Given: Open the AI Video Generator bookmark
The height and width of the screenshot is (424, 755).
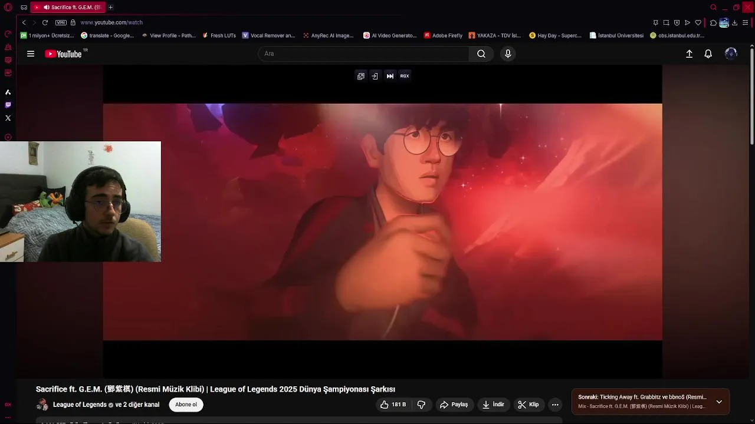Looking at the screenshot, I should point(390,35).
